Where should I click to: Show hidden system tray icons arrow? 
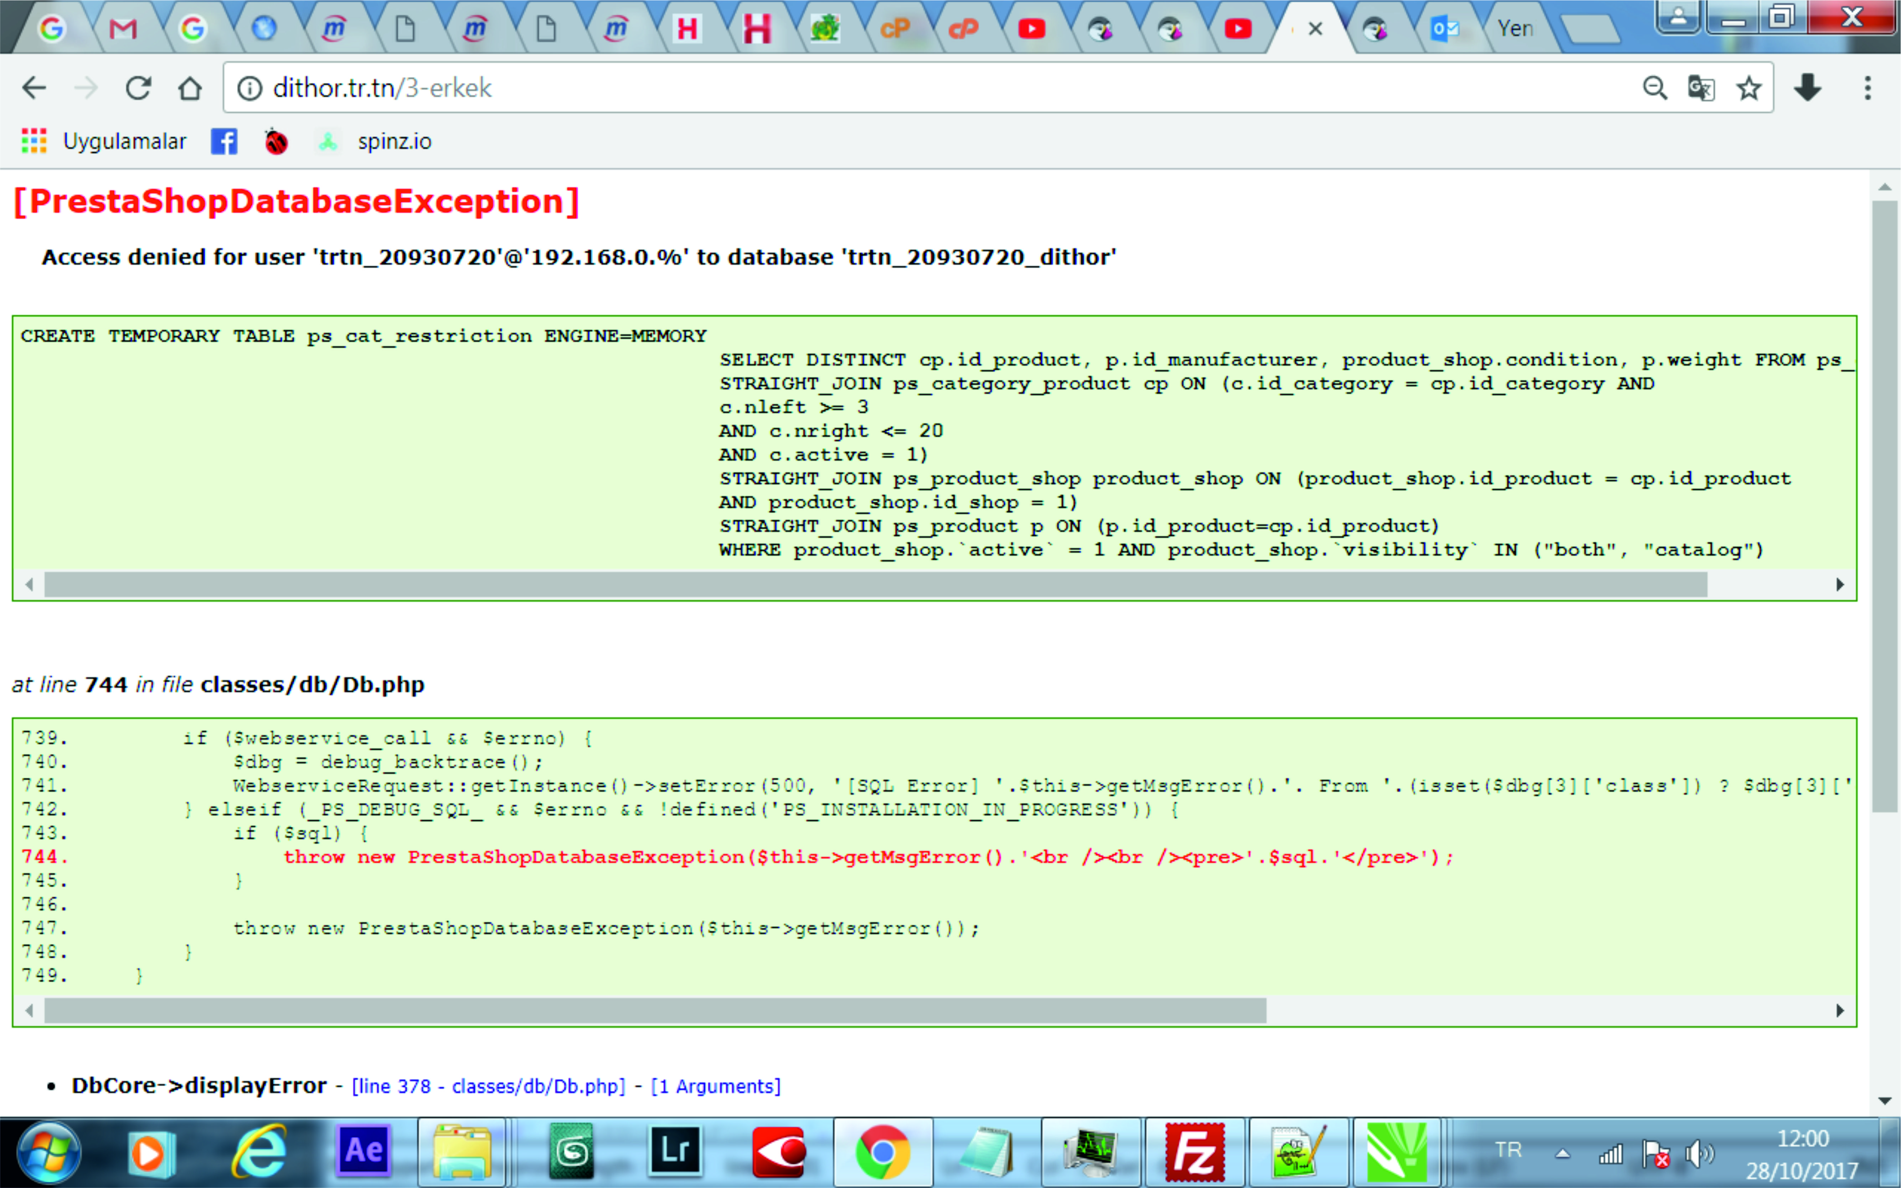pyautogui.click(x=1563, y=1153)
